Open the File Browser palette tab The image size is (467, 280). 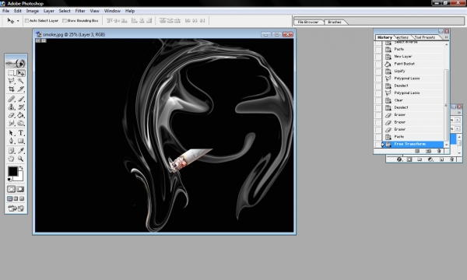[308, 22]
